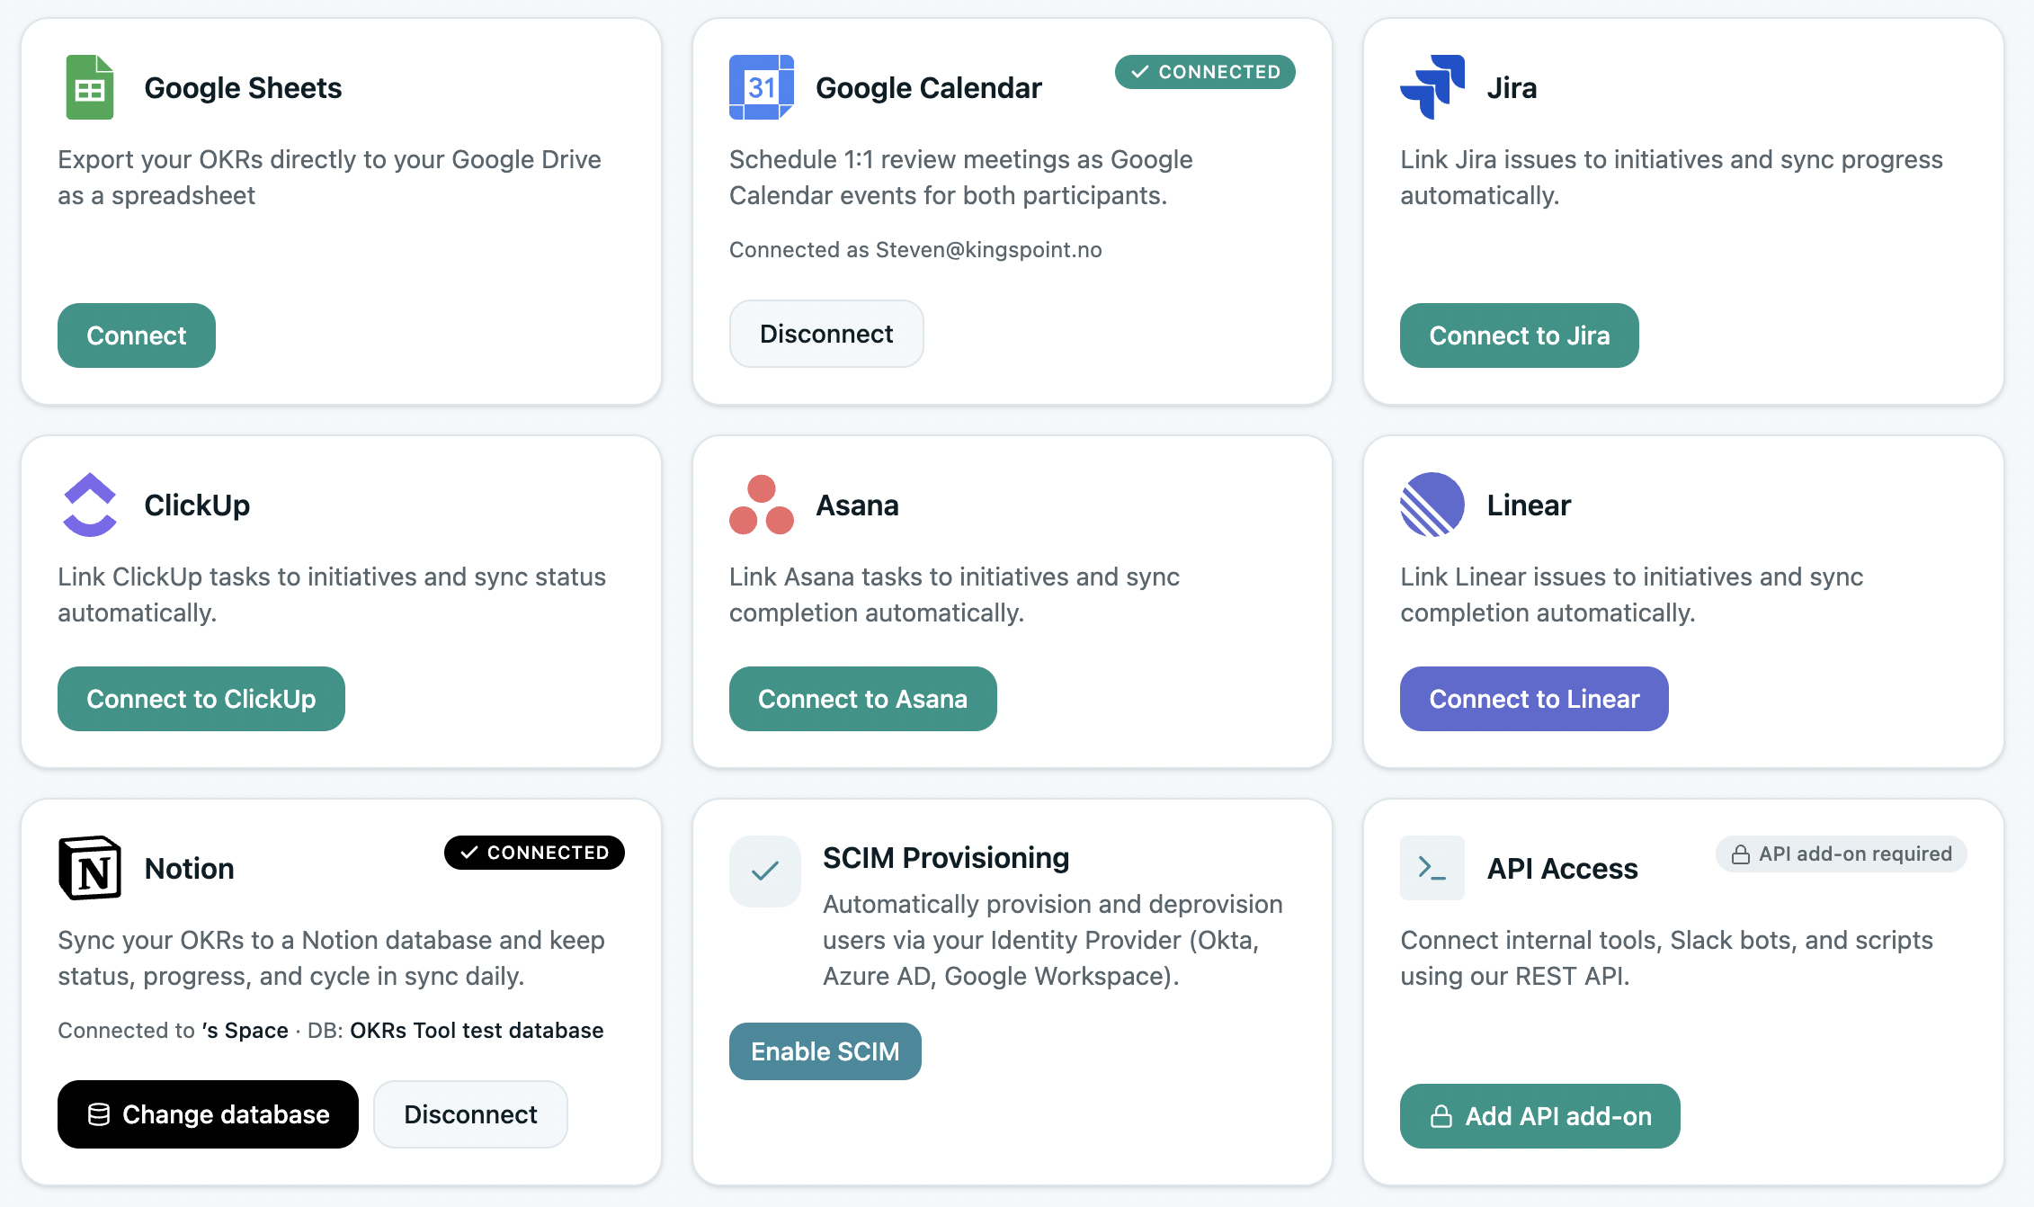Click 'Sync your OKRs to a Notion' description
Image resolution: width=2034 pixels, height=1207 pixels.
point(331,958)
